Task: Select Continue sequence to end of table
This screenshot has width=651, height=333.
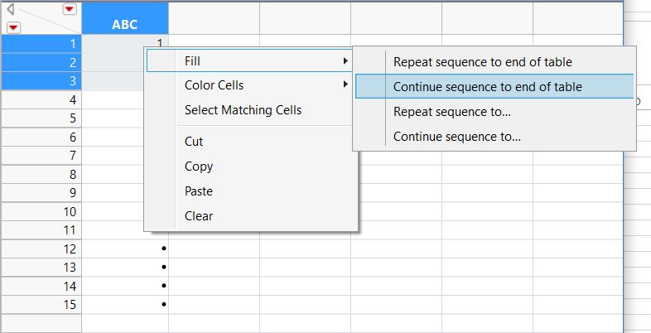Action: [x=487, y=86]
